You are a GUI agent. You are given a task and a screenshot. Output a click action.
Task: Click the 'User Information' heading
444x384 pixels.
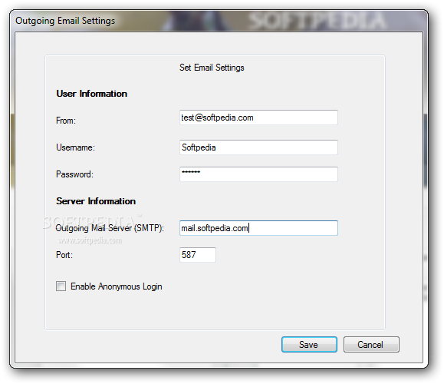tap(92, 94)
